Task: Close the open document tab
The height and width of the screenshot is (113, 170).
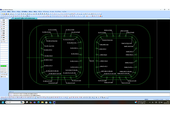Action: [37, 18]
